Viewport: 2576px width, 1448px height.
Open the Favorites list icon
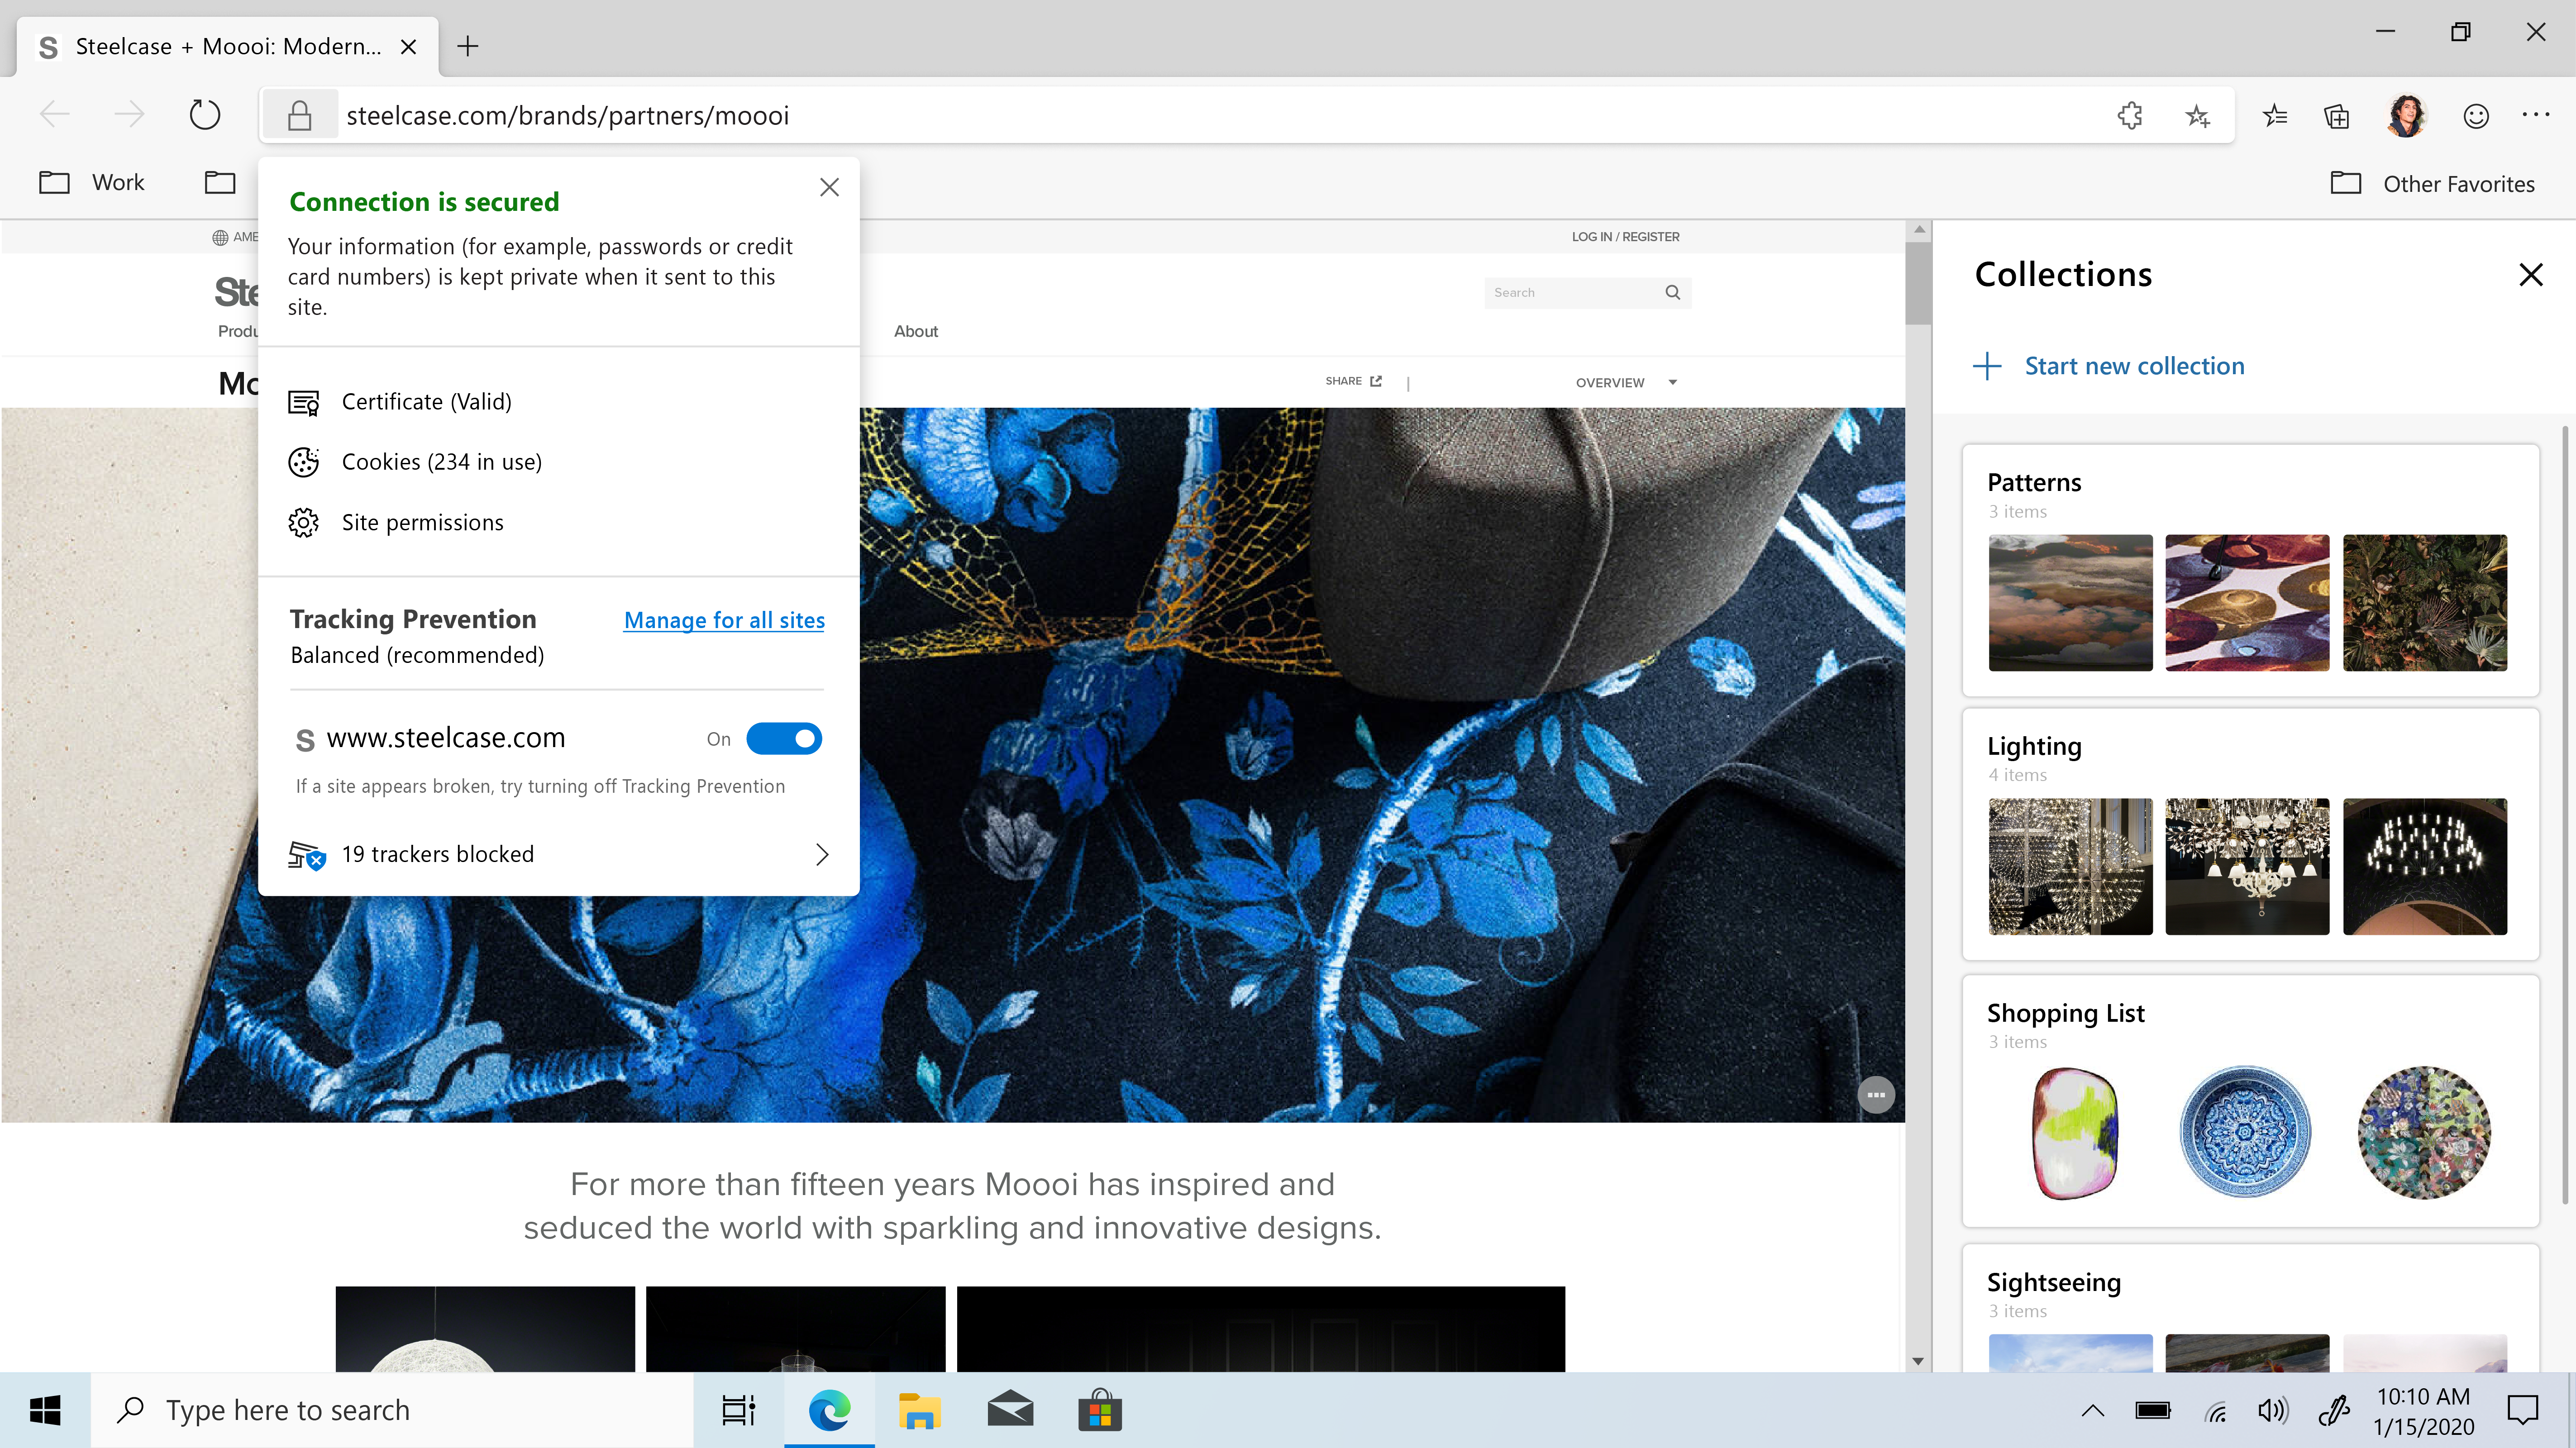[2275, 116]
